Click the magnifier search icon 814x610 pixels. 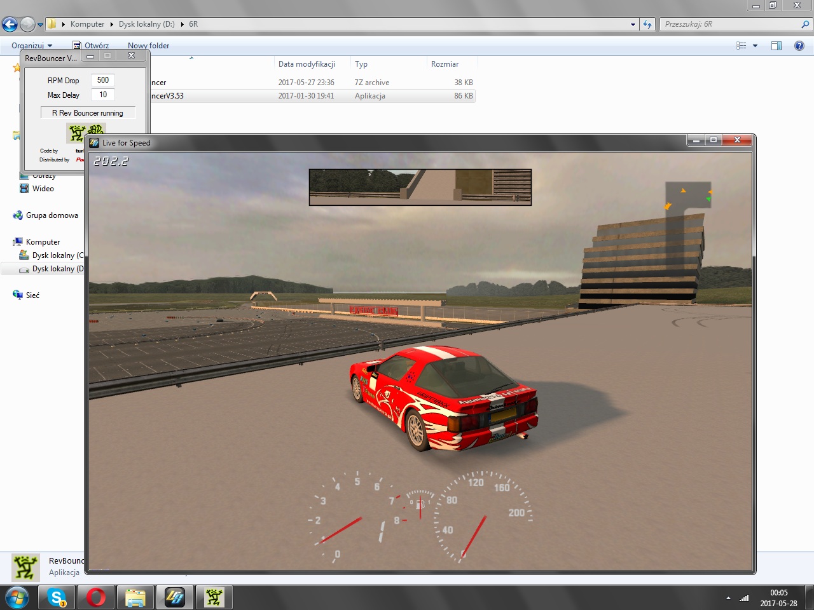coord(806,24)
